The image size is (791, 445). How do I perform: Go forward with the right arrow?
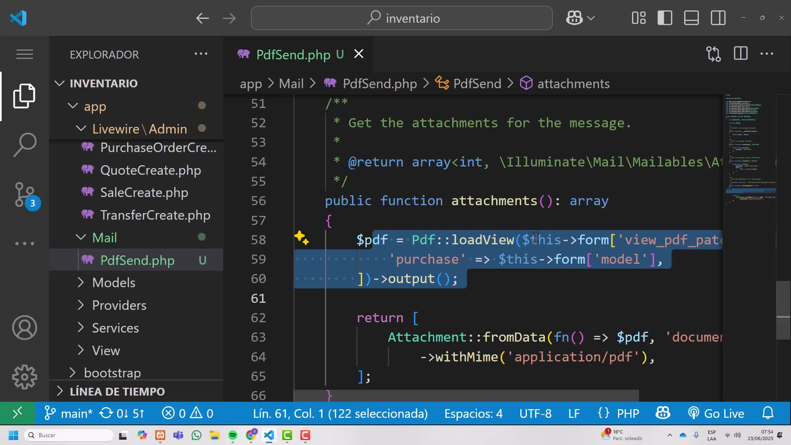point(229,18)
